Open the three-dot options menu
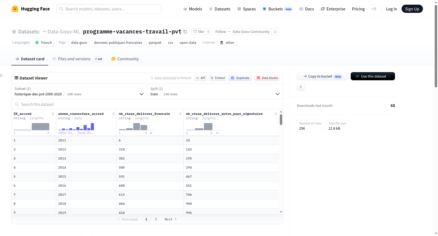The width and height of the screenshot is (438, 236). (301, 87)
